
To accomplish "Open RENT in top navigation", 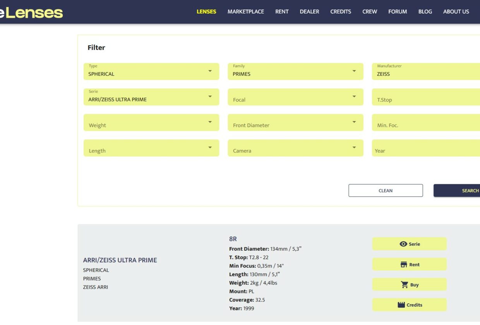I will coord(282,12).
